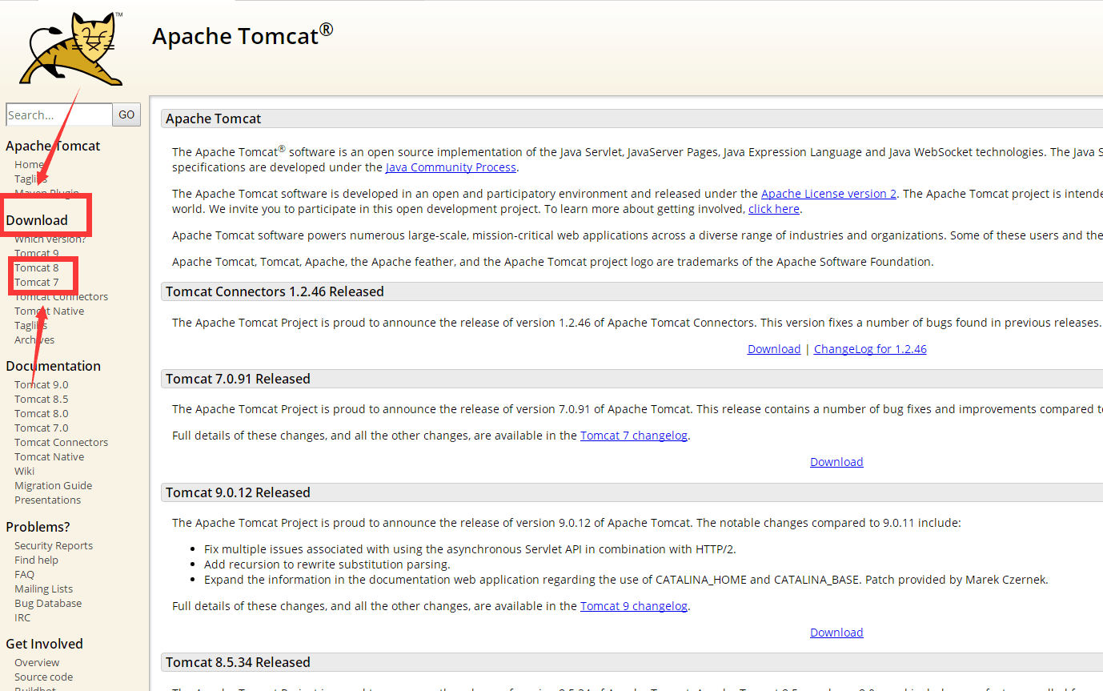The width and height of the screenshot is (1103, 691).
Task: Click the IRC link
Action: pos(22,617)
